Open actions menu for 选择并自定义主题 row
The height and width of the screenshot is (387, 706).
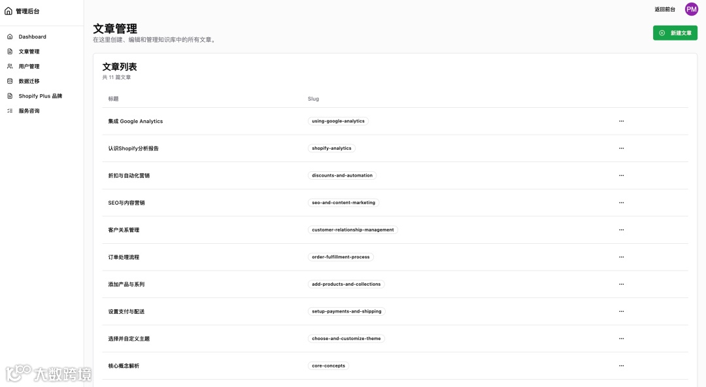(622, 339)
